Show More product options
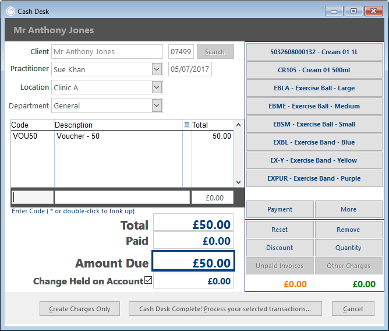This screenshot has width=389, height=331. coord(349,209)
